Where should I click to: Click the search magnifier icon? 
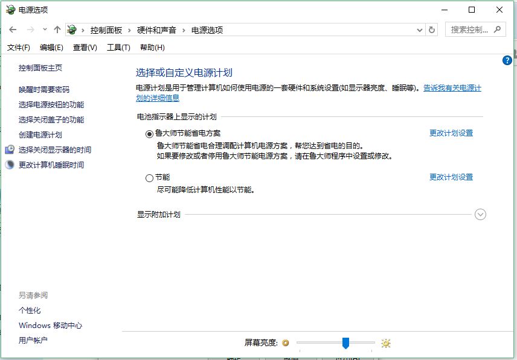click(497, 30)
